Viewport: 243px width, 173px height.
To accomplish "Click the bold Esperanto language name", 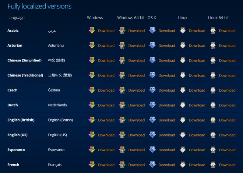I will click(16, 150).
